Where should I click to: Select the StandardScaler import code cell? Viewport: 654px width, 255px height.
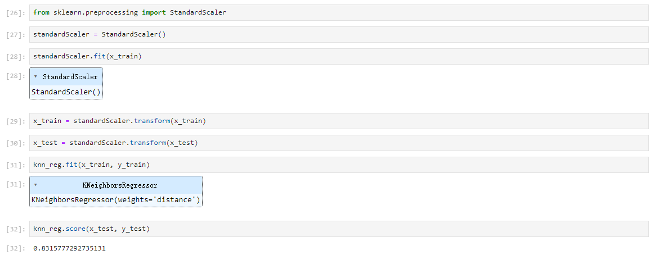[x=339, y=12]
